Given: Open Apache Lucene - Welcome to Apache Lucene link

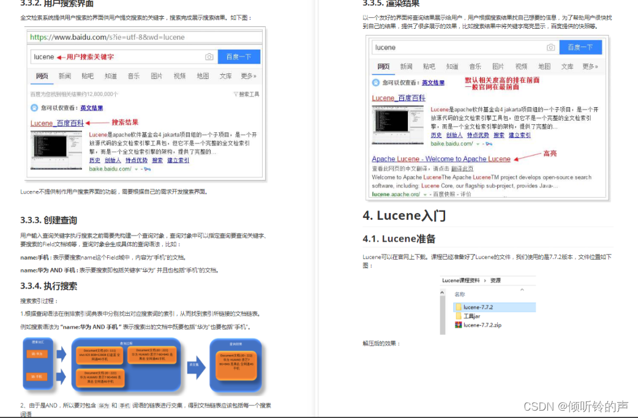Looking at the screenshot, I should click(441, 159).
